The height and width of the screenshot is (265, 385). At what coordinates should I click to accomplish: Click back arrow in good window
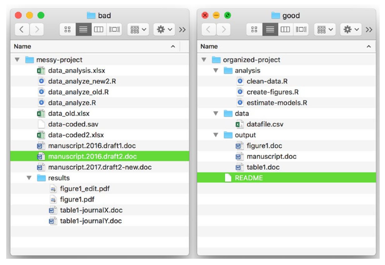point(208,30)
